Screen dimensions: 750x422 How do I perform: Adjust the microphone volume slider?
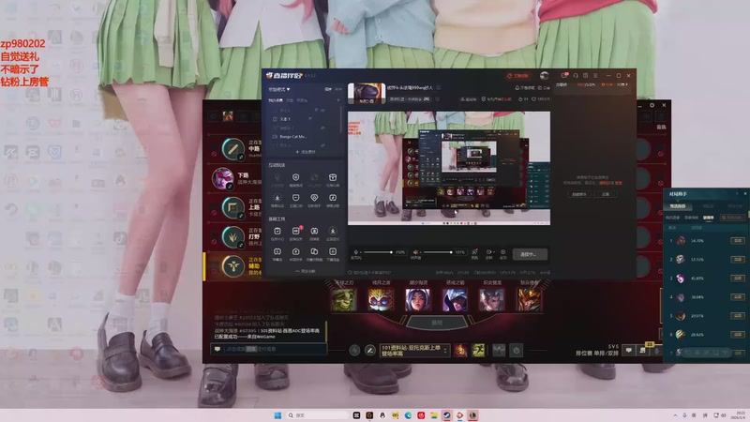(378, 252)
